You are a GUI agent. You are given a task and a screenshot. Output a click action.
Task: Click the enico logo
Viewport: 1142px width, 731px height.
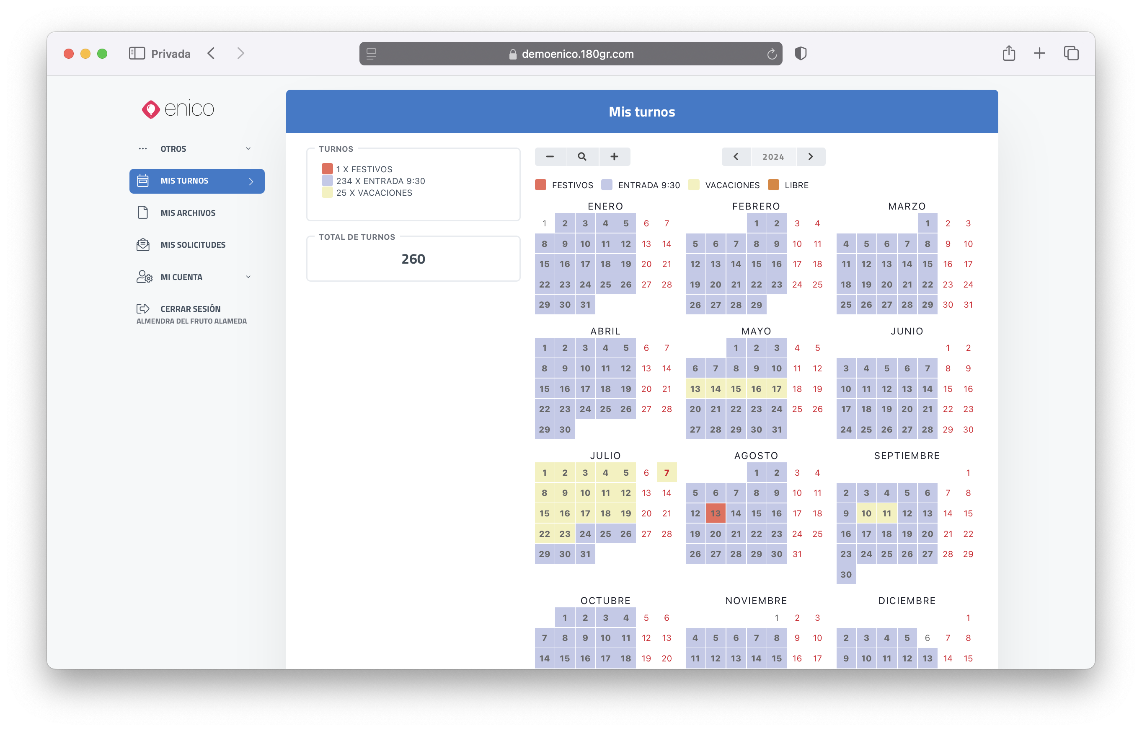tap(178, 109)
